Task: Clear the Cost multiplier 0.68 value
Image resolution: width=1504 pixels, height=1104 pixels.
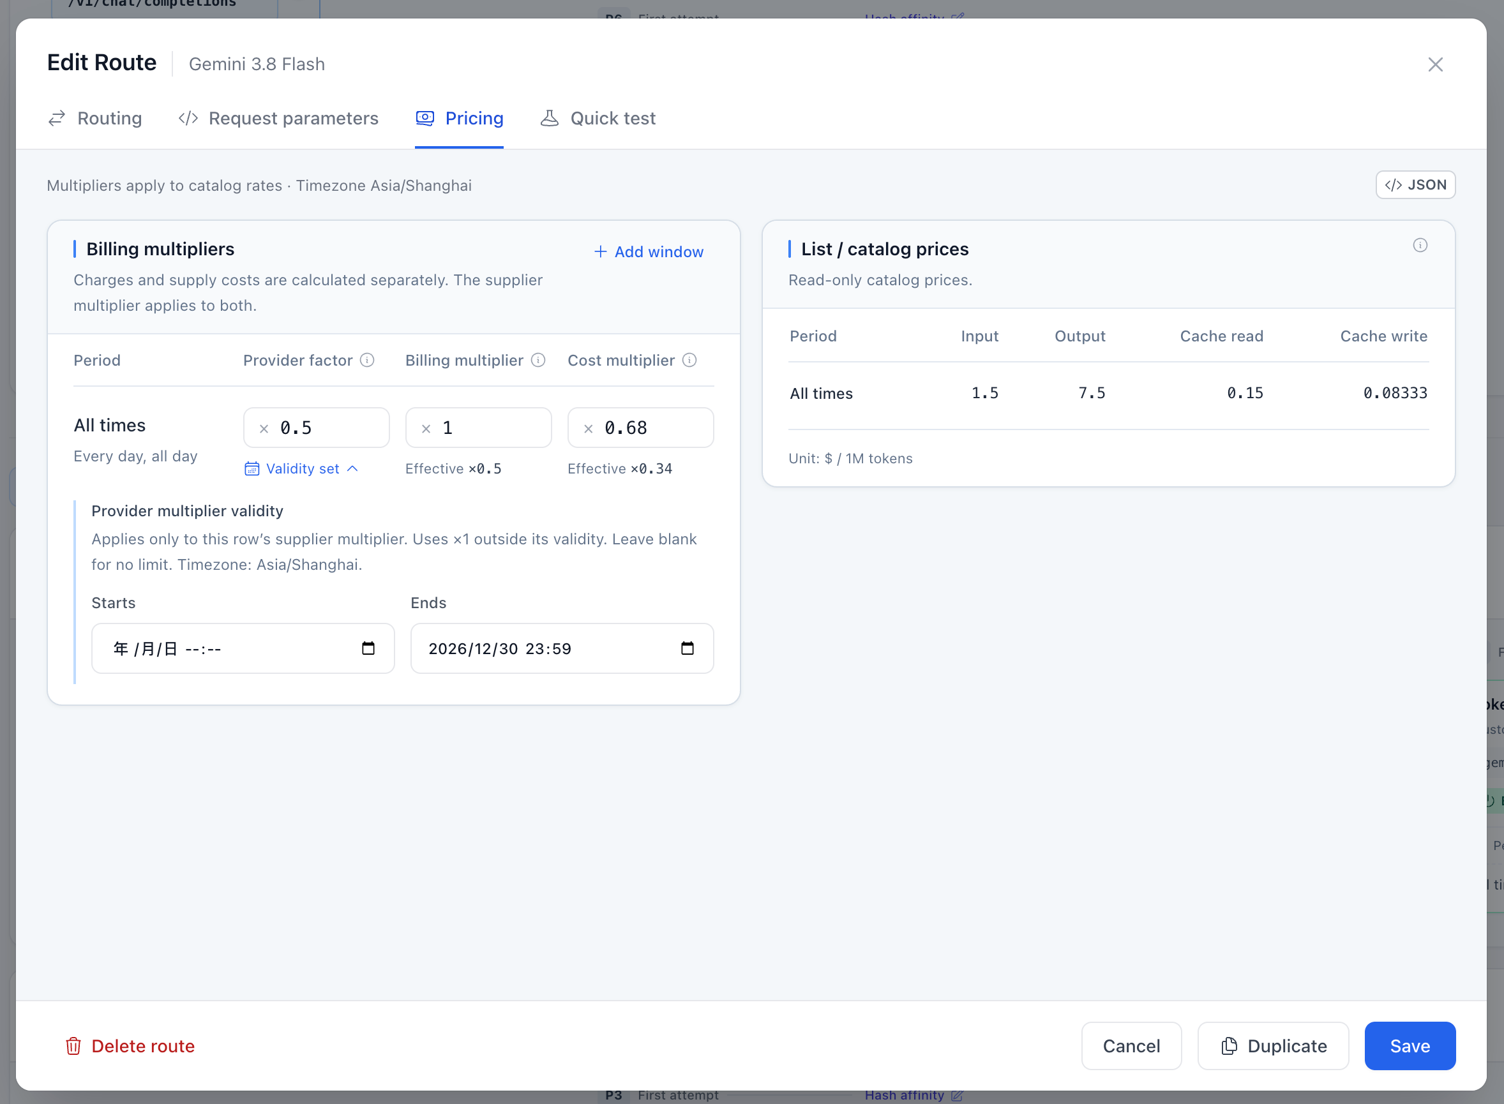Action: pyautogui.click(x=588, y=428)
